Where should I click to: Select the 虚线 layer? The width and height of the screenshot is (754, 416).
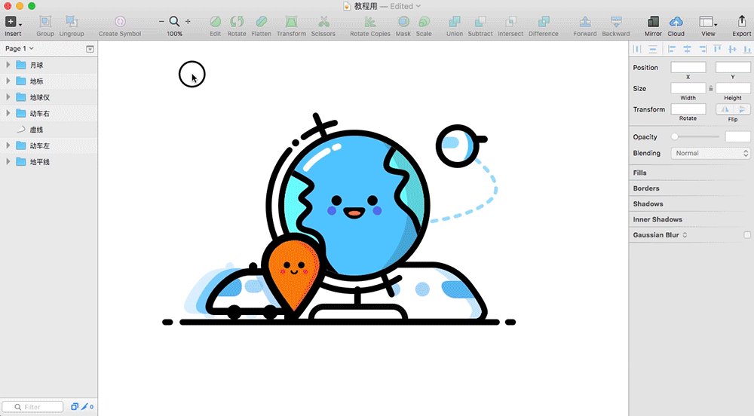click(48, 130)
